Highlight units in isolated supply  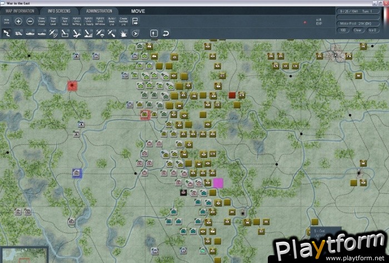[88, 21]
